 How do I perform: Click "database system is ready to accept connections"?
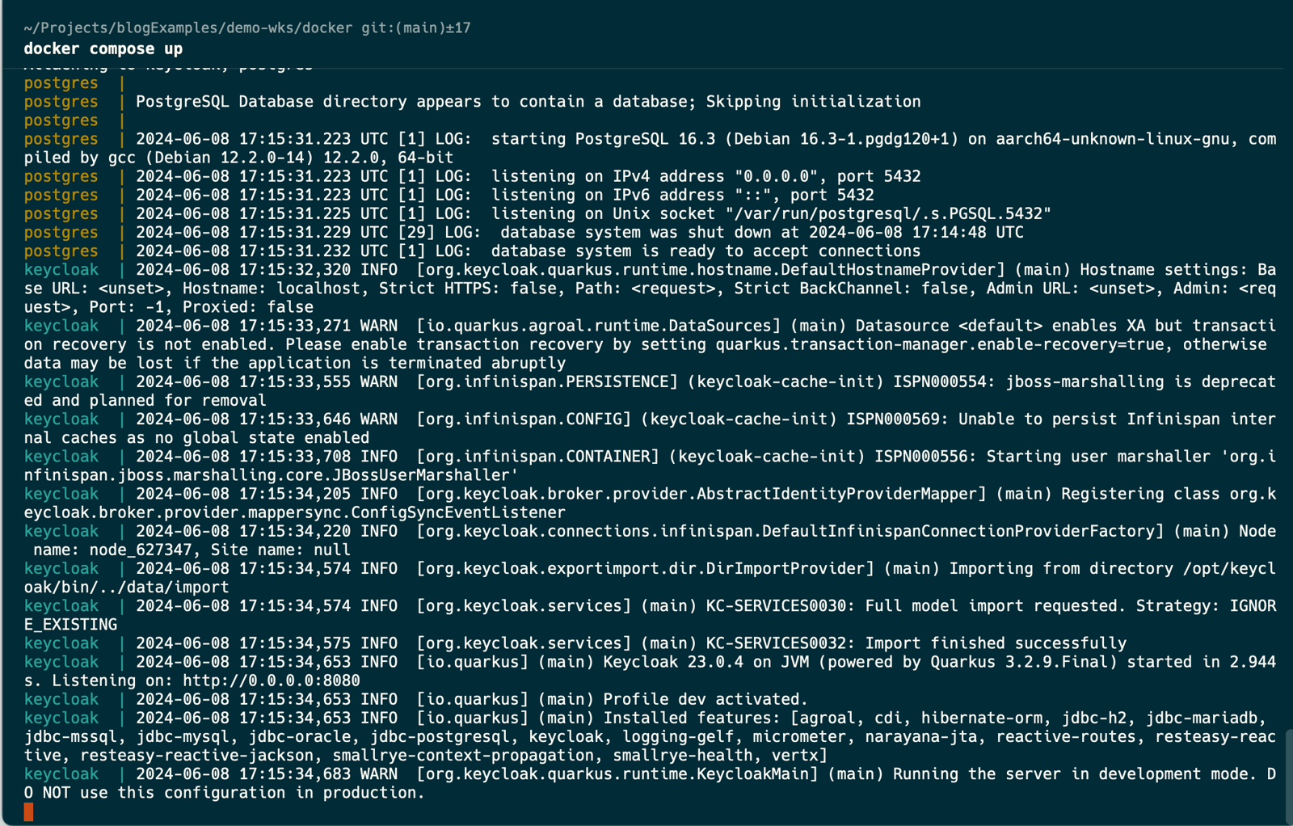tap(706, 251)
